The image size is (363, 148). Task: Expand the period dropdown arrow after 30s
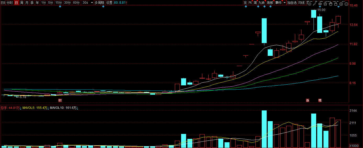(92, 3)
